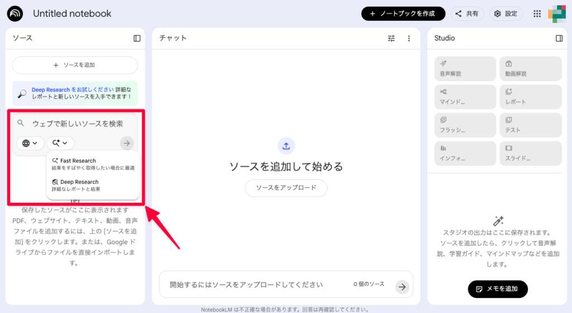Create an 音声解説 audio overview
This screenshot has width=572, height=313.
(465, 69)
